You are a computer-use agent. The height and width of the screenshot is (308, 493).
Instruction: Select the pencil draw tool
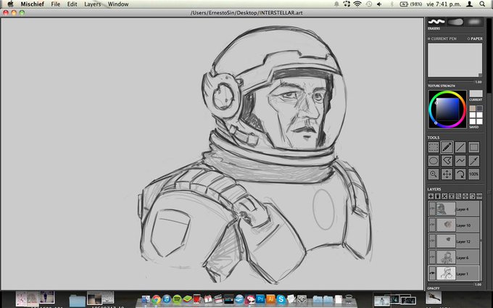click(x=447, y=147)
